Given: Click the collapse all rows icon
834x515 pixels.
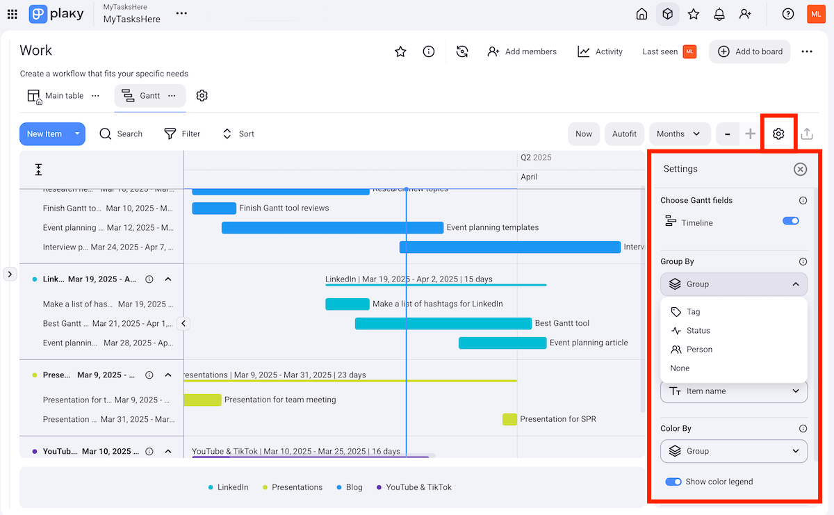Looking at the screenshot, I should pos(39,170).
